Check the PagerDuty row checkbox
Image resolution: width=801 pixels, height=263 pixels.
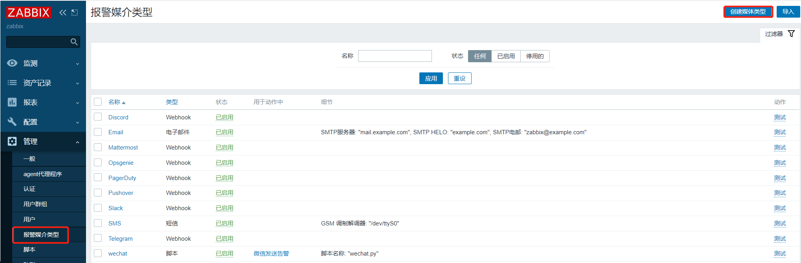coord(98,178)
